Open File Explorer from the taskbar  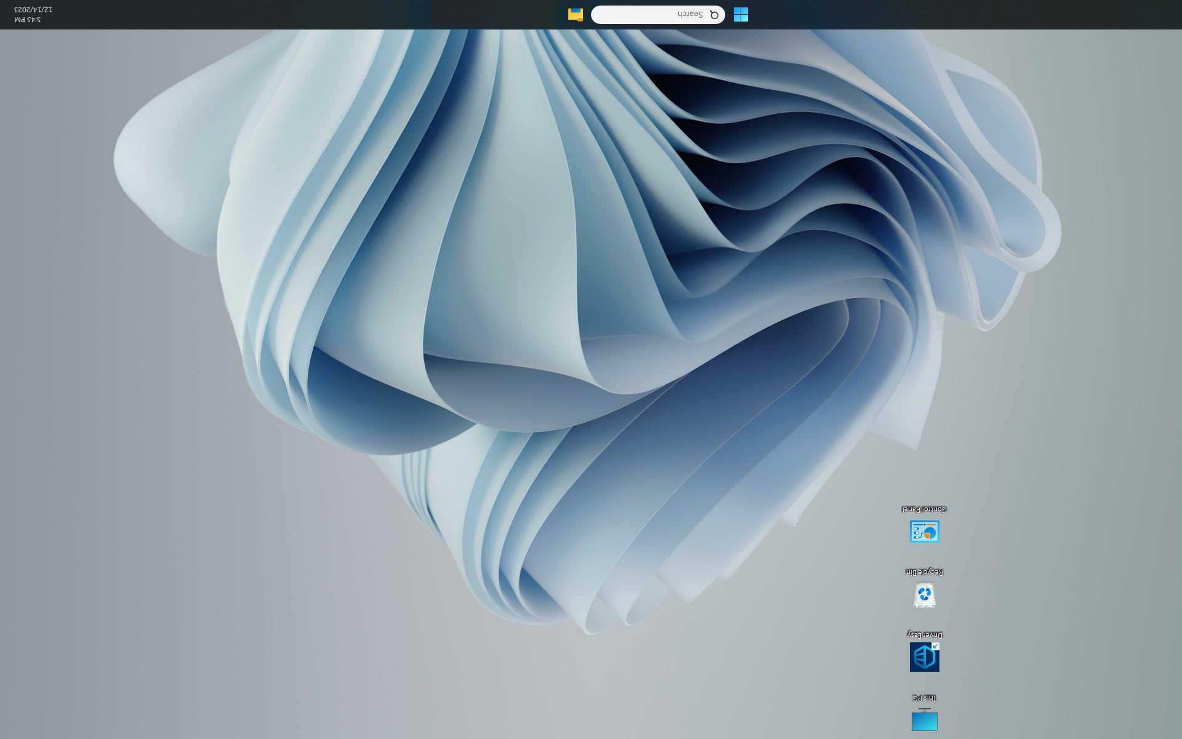[576, 15]
